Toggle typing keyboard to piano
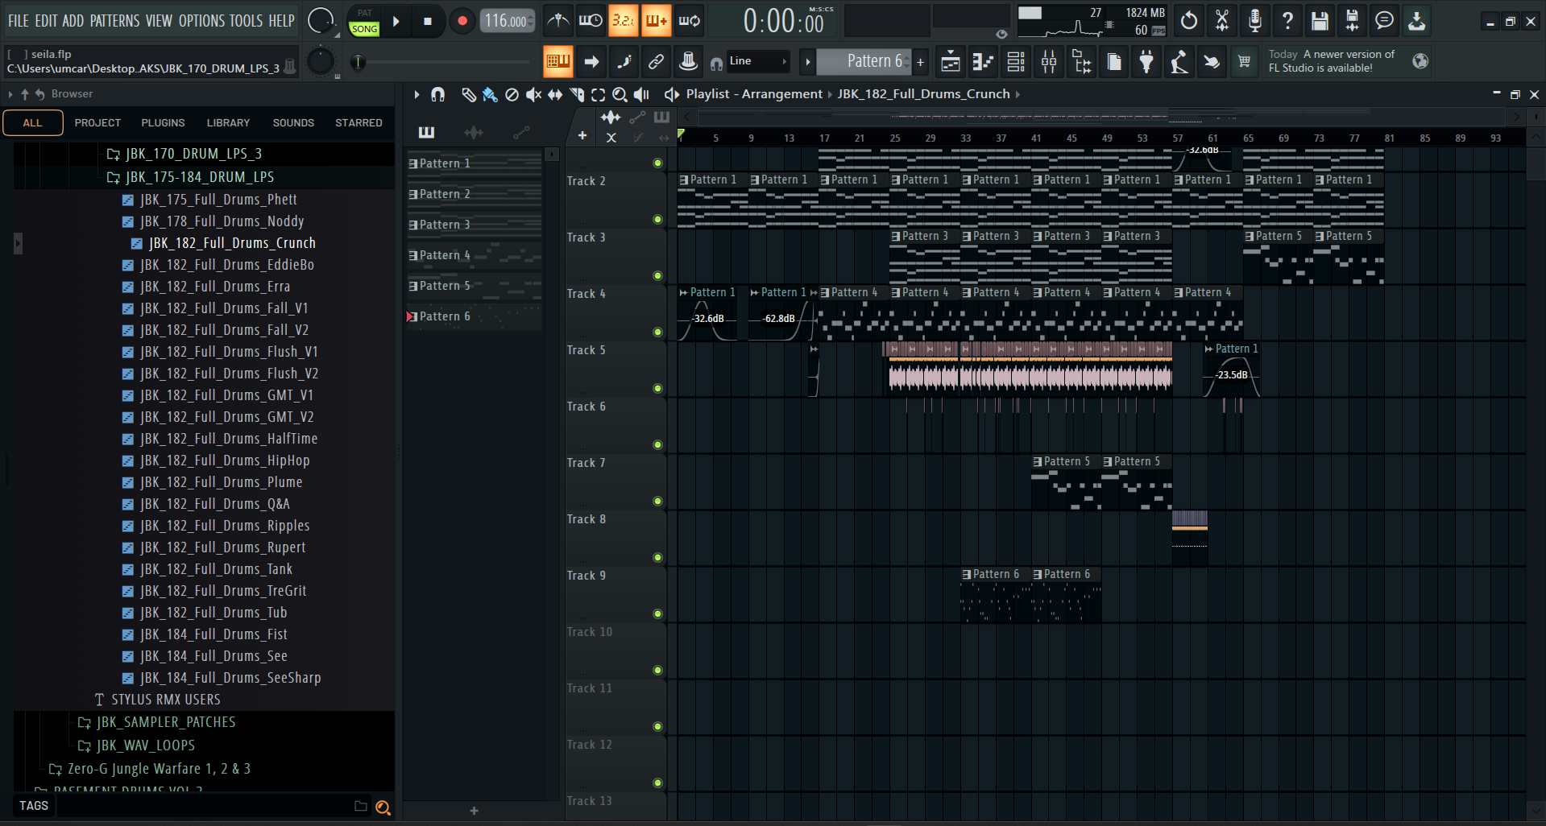Screen dimensions: 1546x826 pos(557,61)
